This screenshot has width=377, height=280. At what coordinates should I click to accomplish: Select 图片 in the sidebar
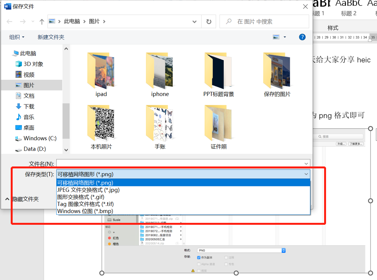(32, 85)
